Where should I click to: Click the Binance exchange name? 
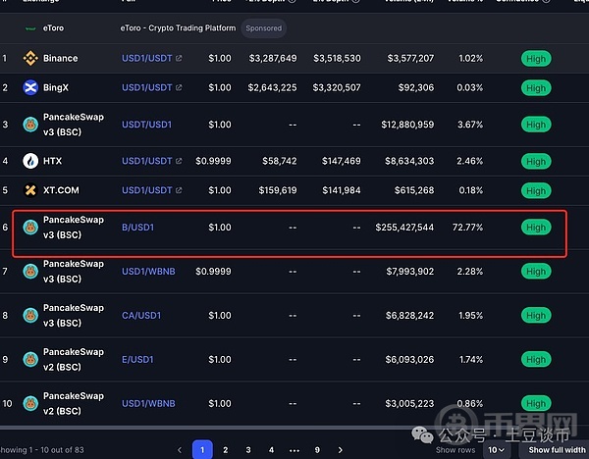pos(61,58)
